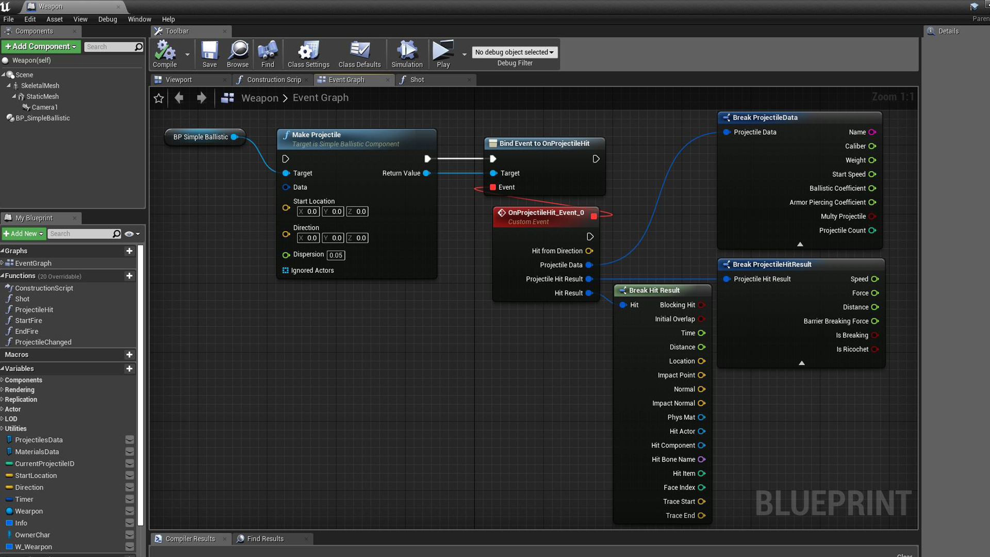Compile the blueprint
This screenshot has height=557, width=990.
coord(164,54)
